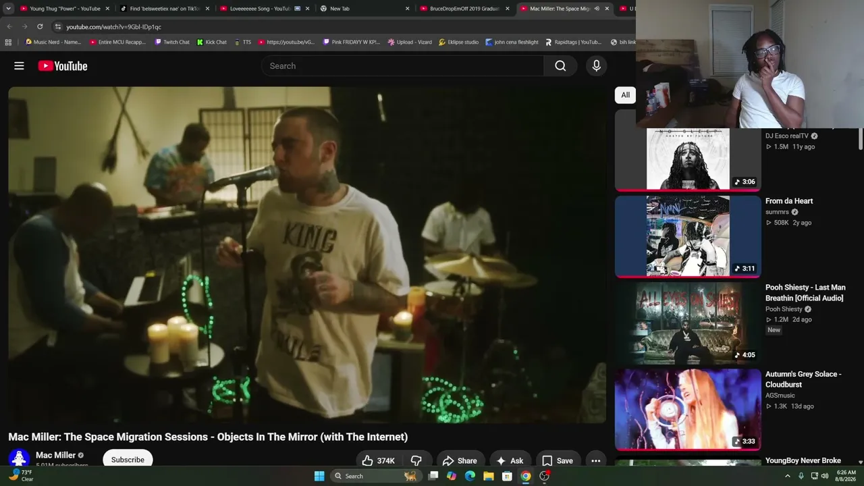864x486 pixels.
Task: Open the Eklipse studio bookmark
Action: click(x=458, y=42)
